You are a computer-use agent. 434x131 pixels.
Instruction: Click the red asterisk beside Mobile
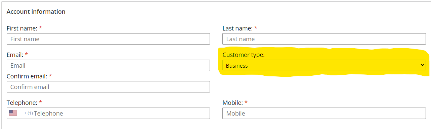point(246,102)
